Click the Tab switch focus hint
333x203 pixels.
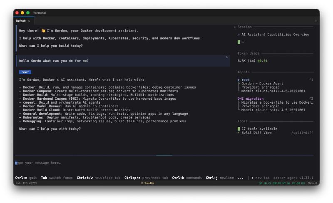(x=57, y=178)
